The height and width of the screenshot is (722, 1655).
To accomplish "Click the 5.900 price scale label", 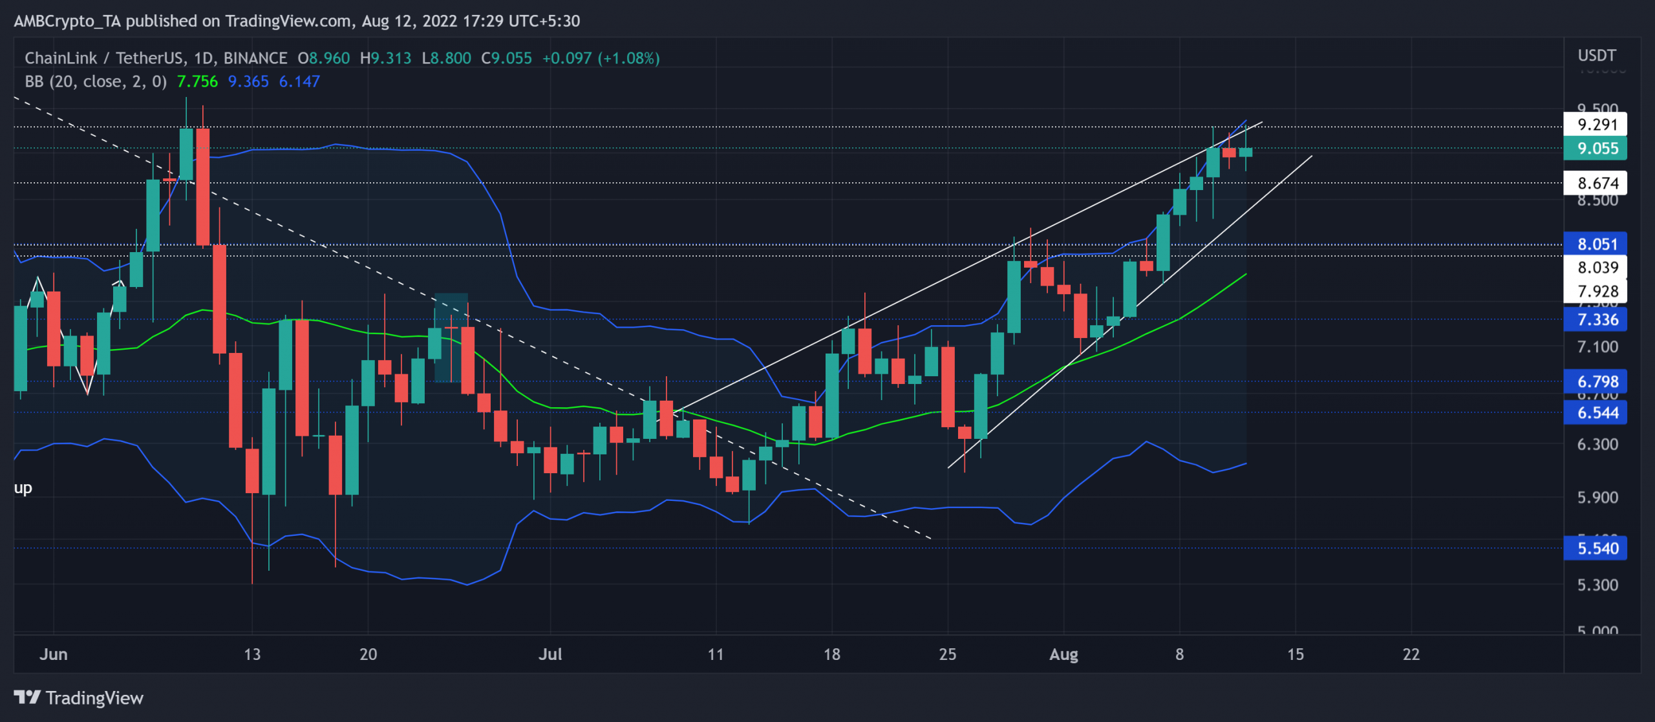I will click(x=1597, y=498).
